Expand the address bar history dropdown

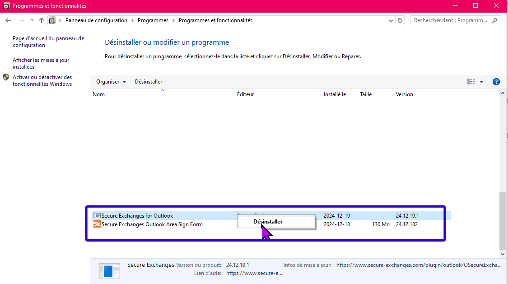(x=391, y=20)
